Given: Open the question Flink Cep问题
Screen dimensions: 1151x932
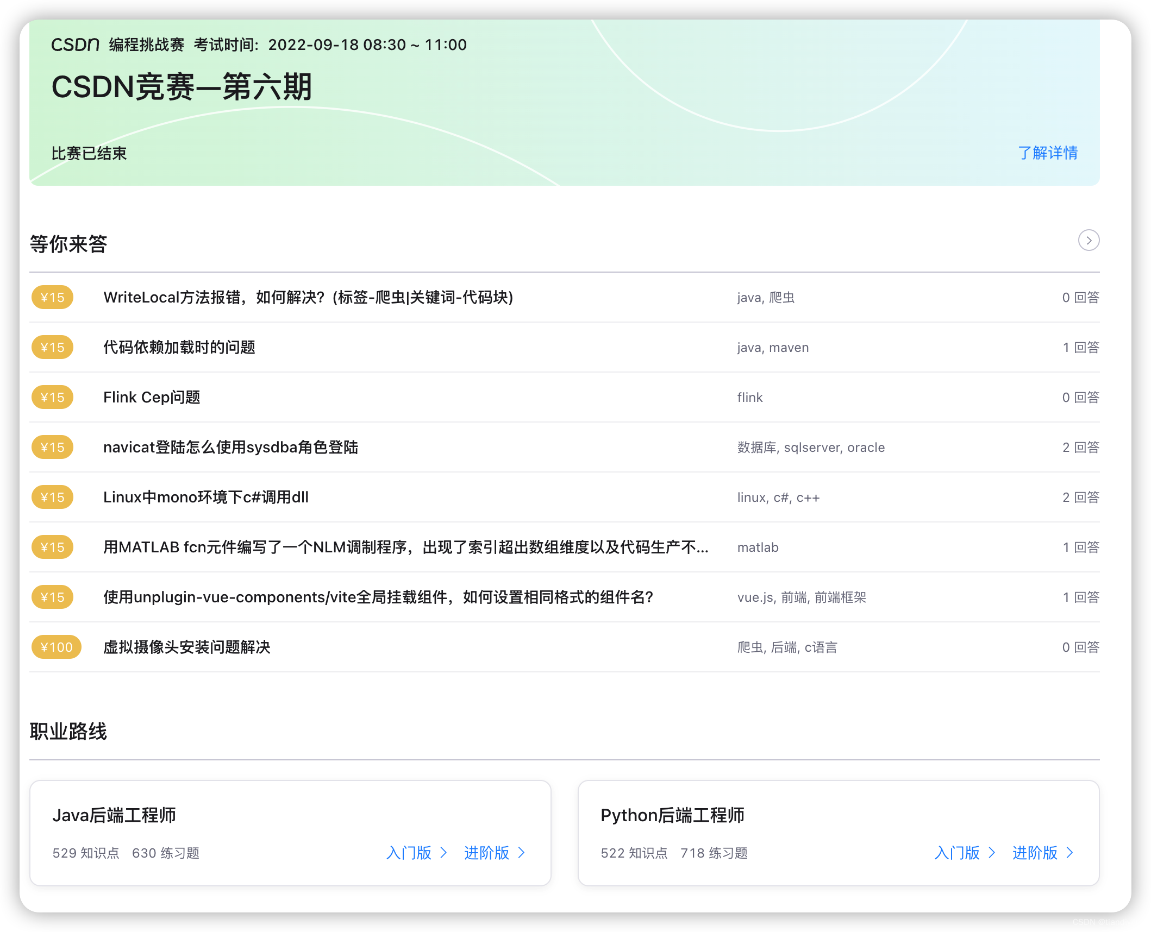Looking at the screenshot, I should click(x=152, y=397).
